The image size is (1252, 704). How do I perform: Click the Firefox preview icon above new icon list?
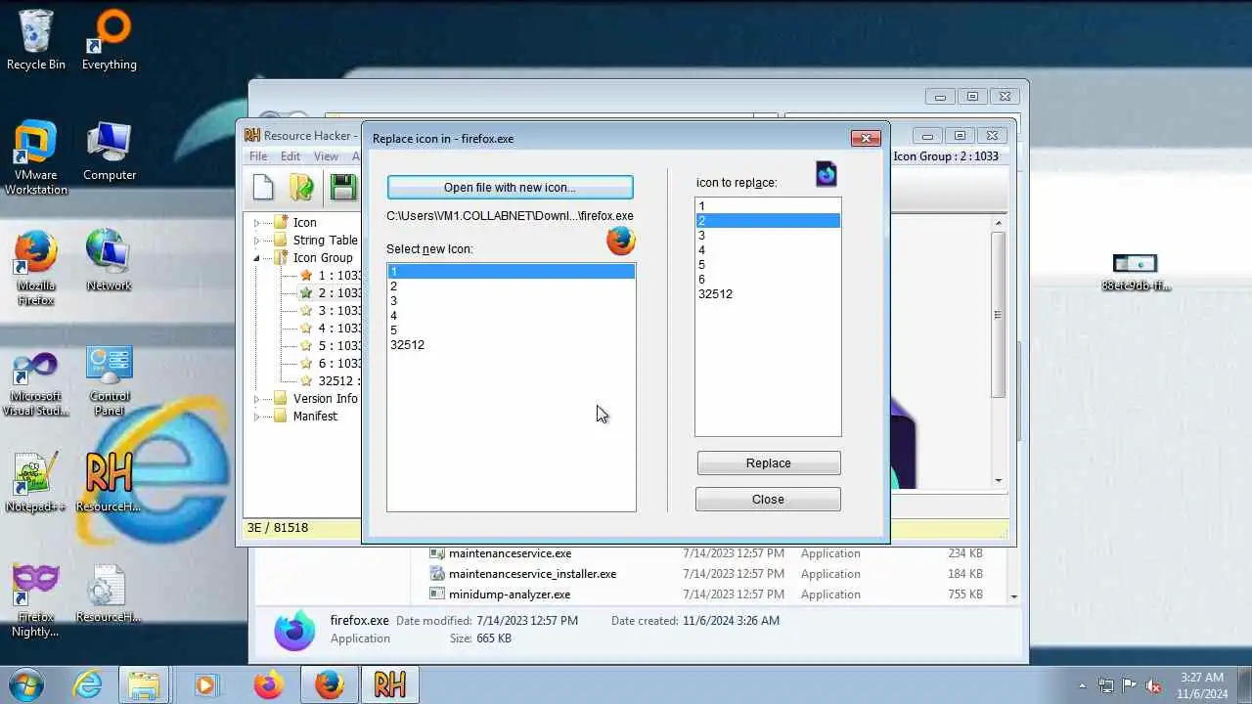[x=621, y=240]
